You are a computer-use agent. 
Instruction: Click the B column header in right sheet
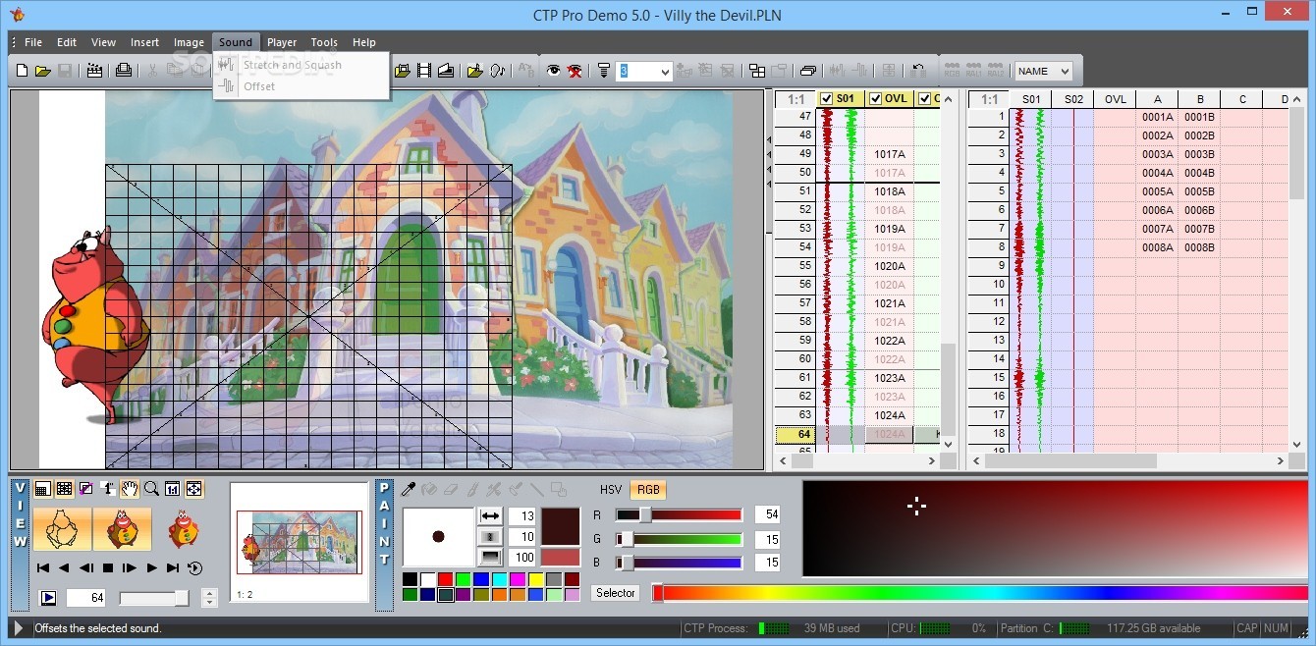(1200, 99)
